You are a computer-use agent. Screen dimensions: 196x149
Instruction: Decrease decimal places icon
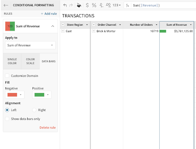[x=101, y=5]
